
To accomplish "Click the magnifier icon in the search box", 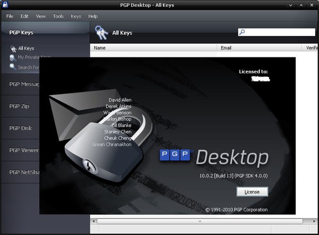I will pos(242,32).
